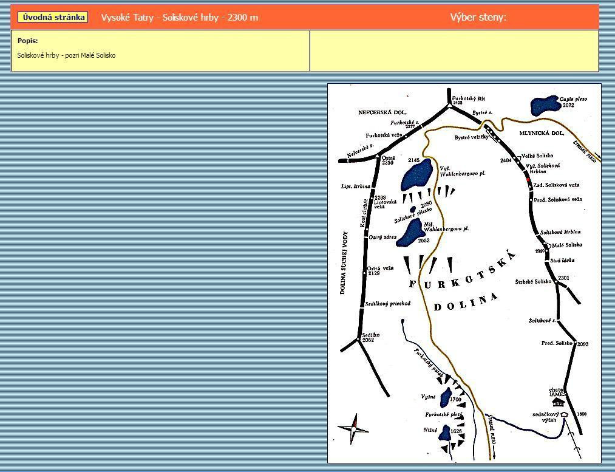Click the Nižné Furkotské pleso lake (1626)
The width and height of the screenshot is (615, 472).
pyautogui.click(x=445, y=433)
